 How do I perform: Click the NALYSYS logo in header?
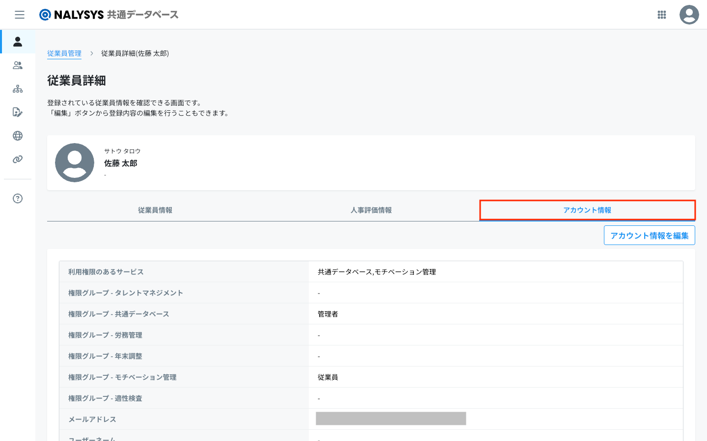tap(109, 15)
